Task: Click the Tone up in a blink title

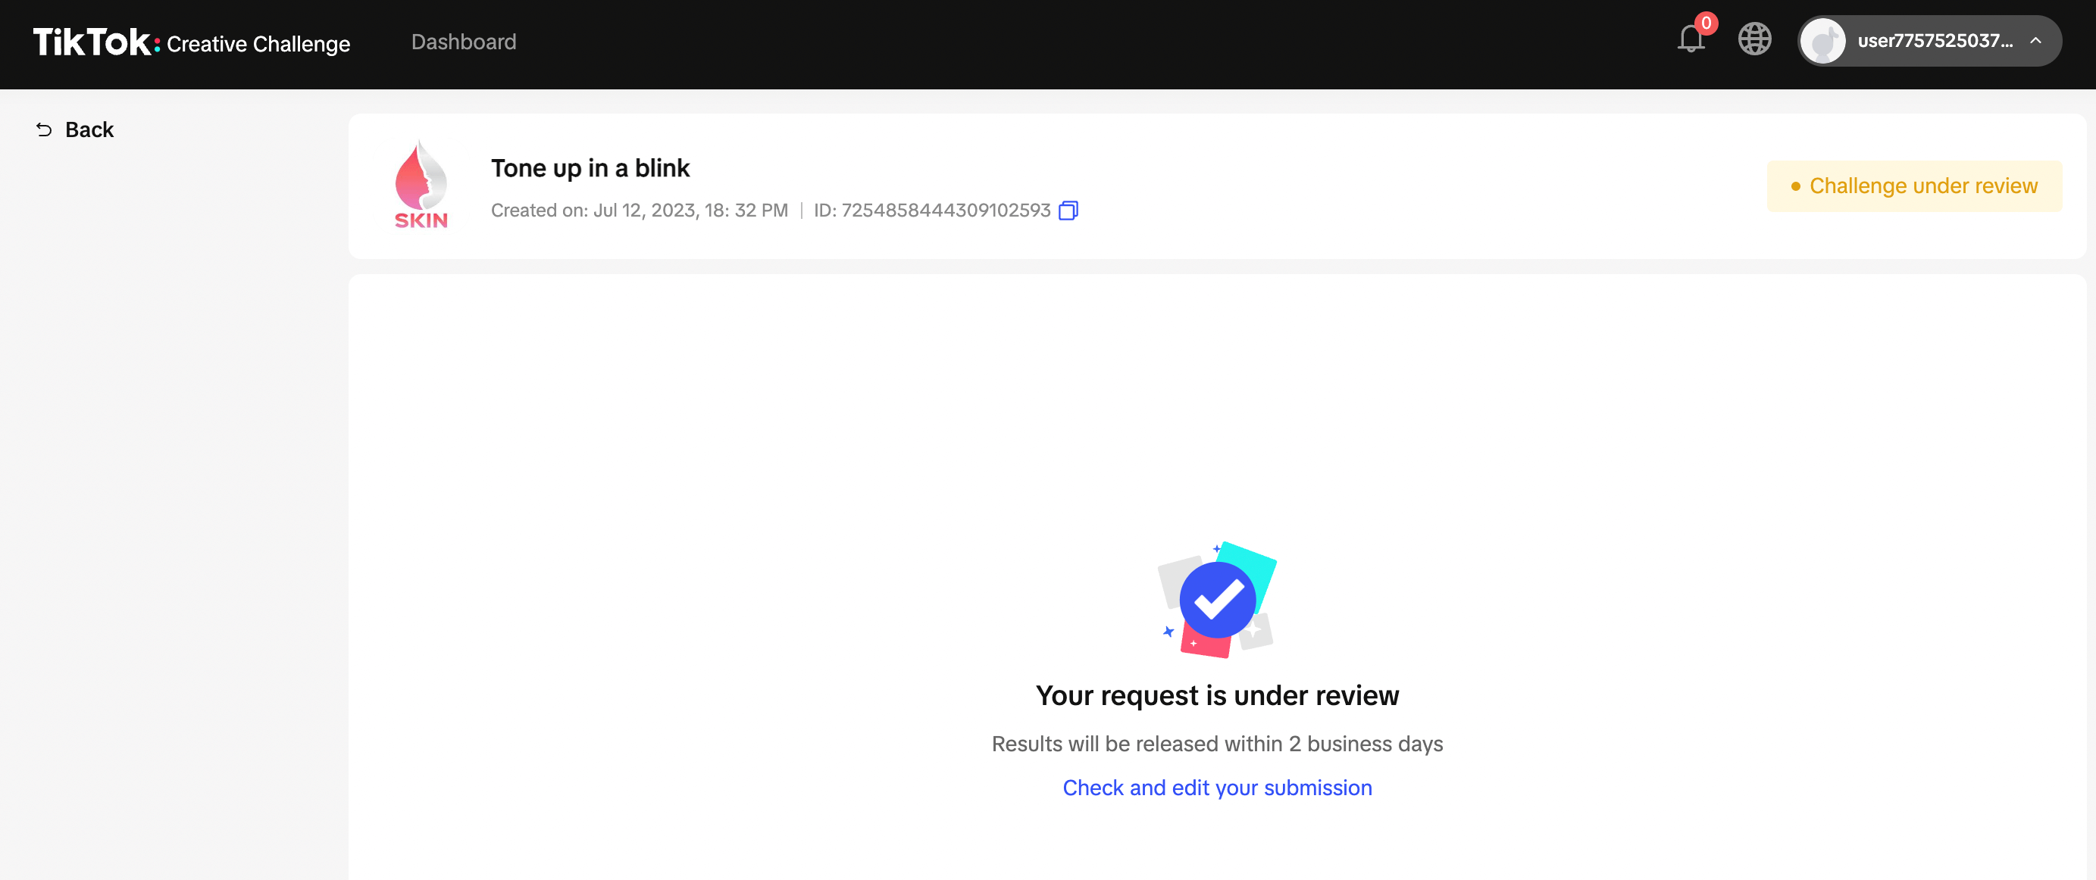Action: (x=591, y=168)
